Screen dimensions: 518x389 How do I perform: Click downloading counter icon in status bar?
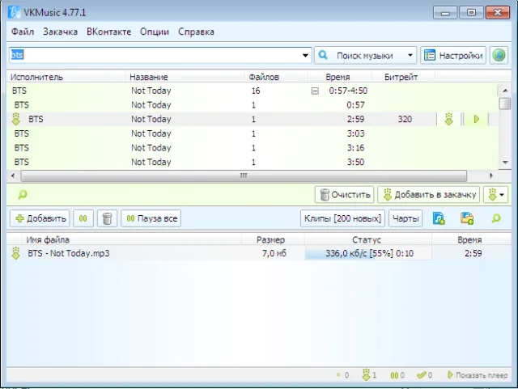coord(366,374)
